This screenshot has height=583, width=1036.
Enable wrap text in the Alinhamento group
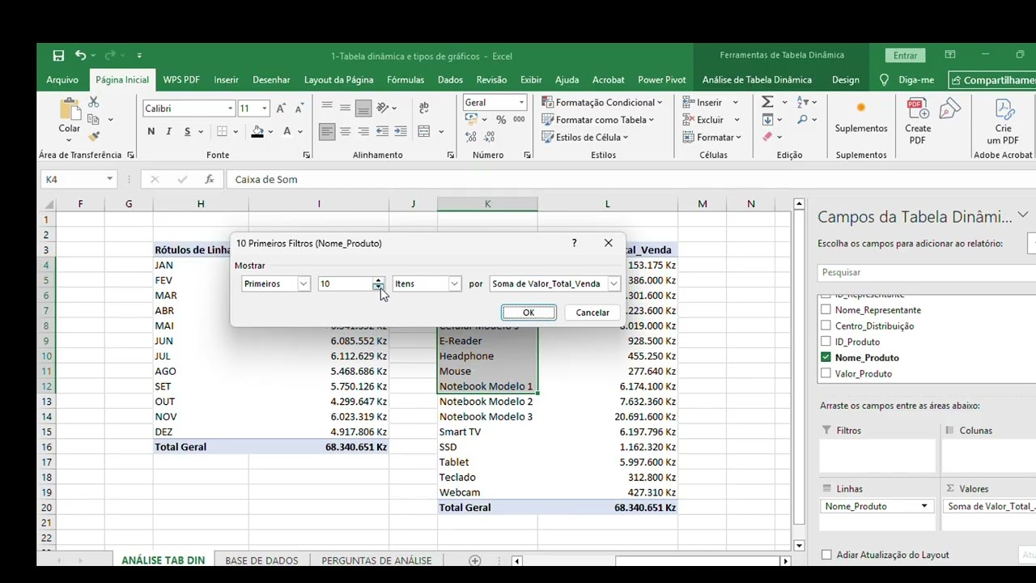click(423, 108)
